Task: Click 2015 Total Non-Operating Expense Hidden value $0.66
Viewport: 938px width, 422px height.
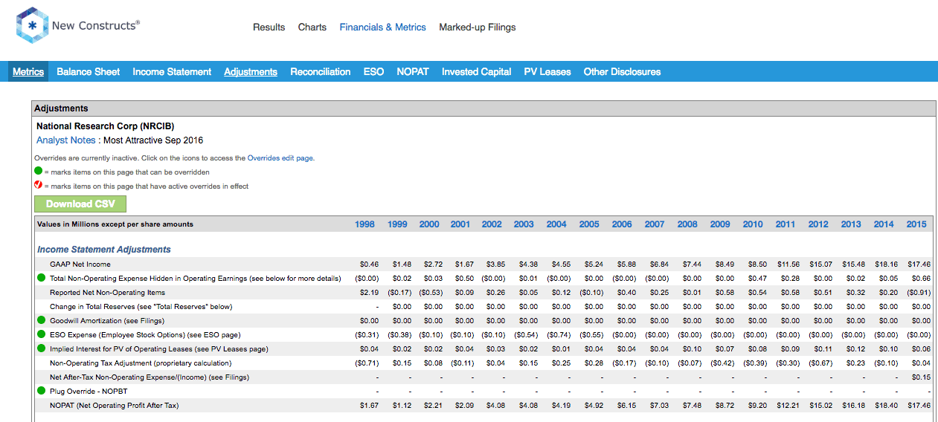Action: point(921,279)
